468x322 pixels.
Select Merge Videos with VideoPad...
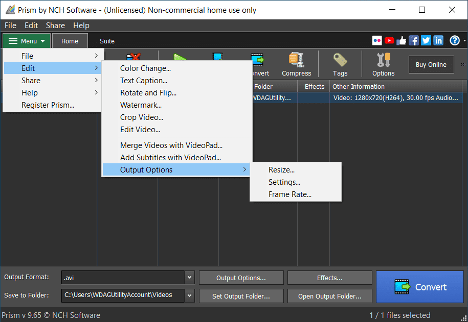pyautogui.click(x=176, y=145)
